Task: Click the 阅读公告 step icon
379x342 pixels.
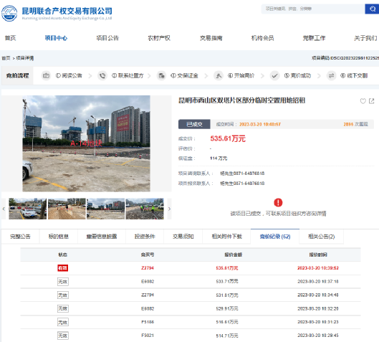Action: [x=46, y=76]
